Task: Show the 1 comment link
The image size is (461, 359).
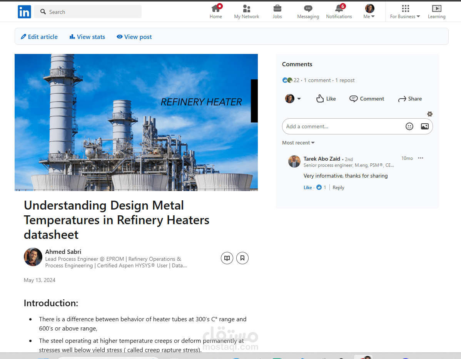Action: point(317,80)
